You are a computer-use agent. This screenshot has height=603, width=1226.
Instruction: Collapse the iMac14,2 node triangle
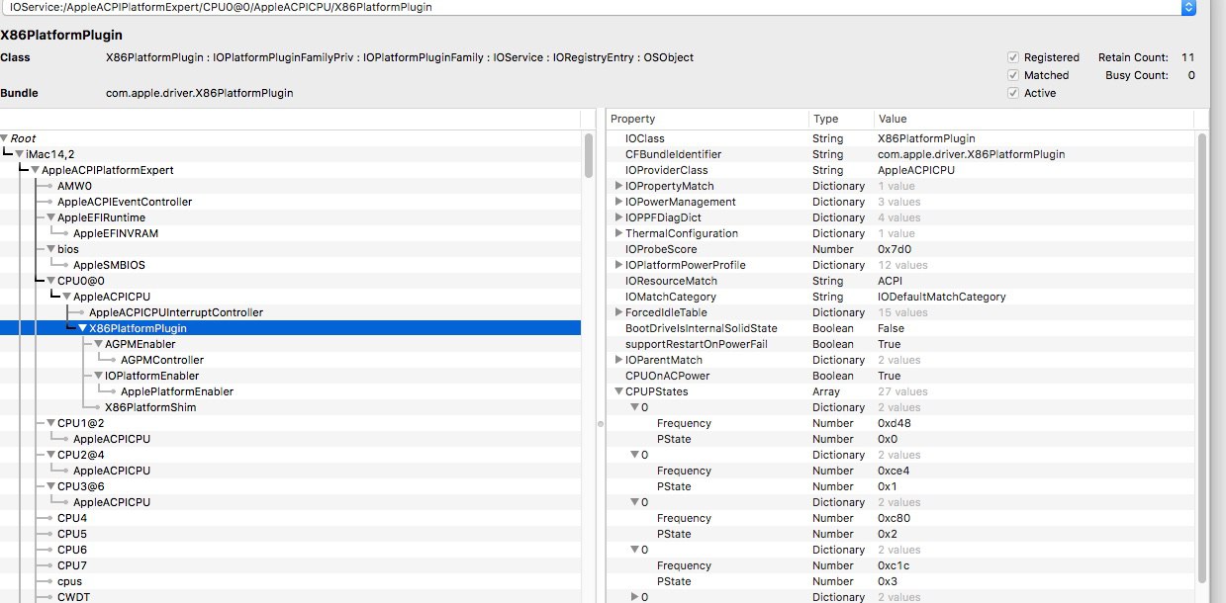click(x=20, y=154)
